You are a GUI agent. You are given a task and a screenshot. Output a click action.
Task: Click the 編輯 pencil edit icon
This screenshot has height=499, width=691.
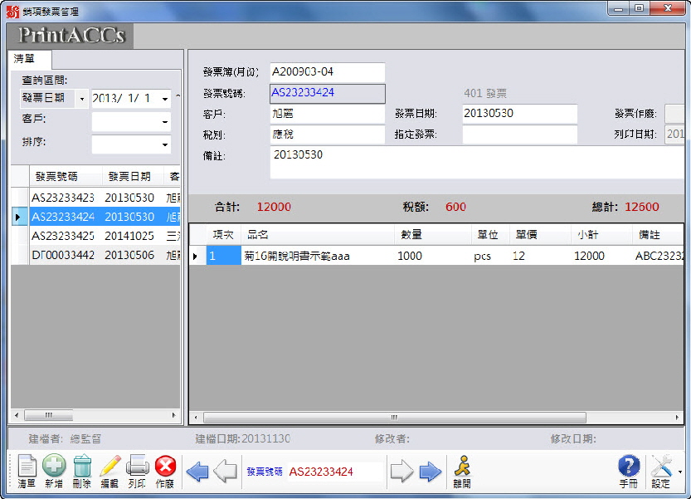point(109,471)
